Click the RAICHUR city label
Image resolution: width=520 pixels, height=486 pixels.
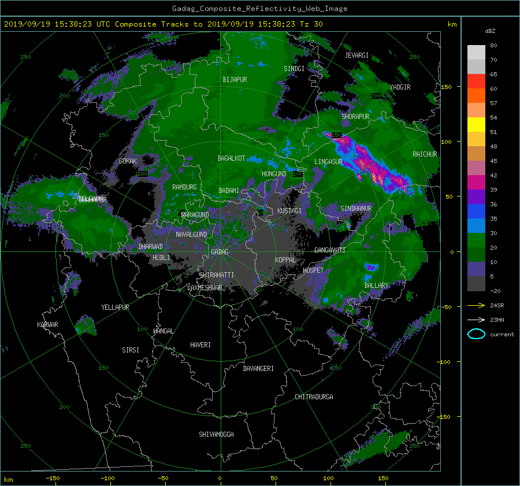pos(425,154)
